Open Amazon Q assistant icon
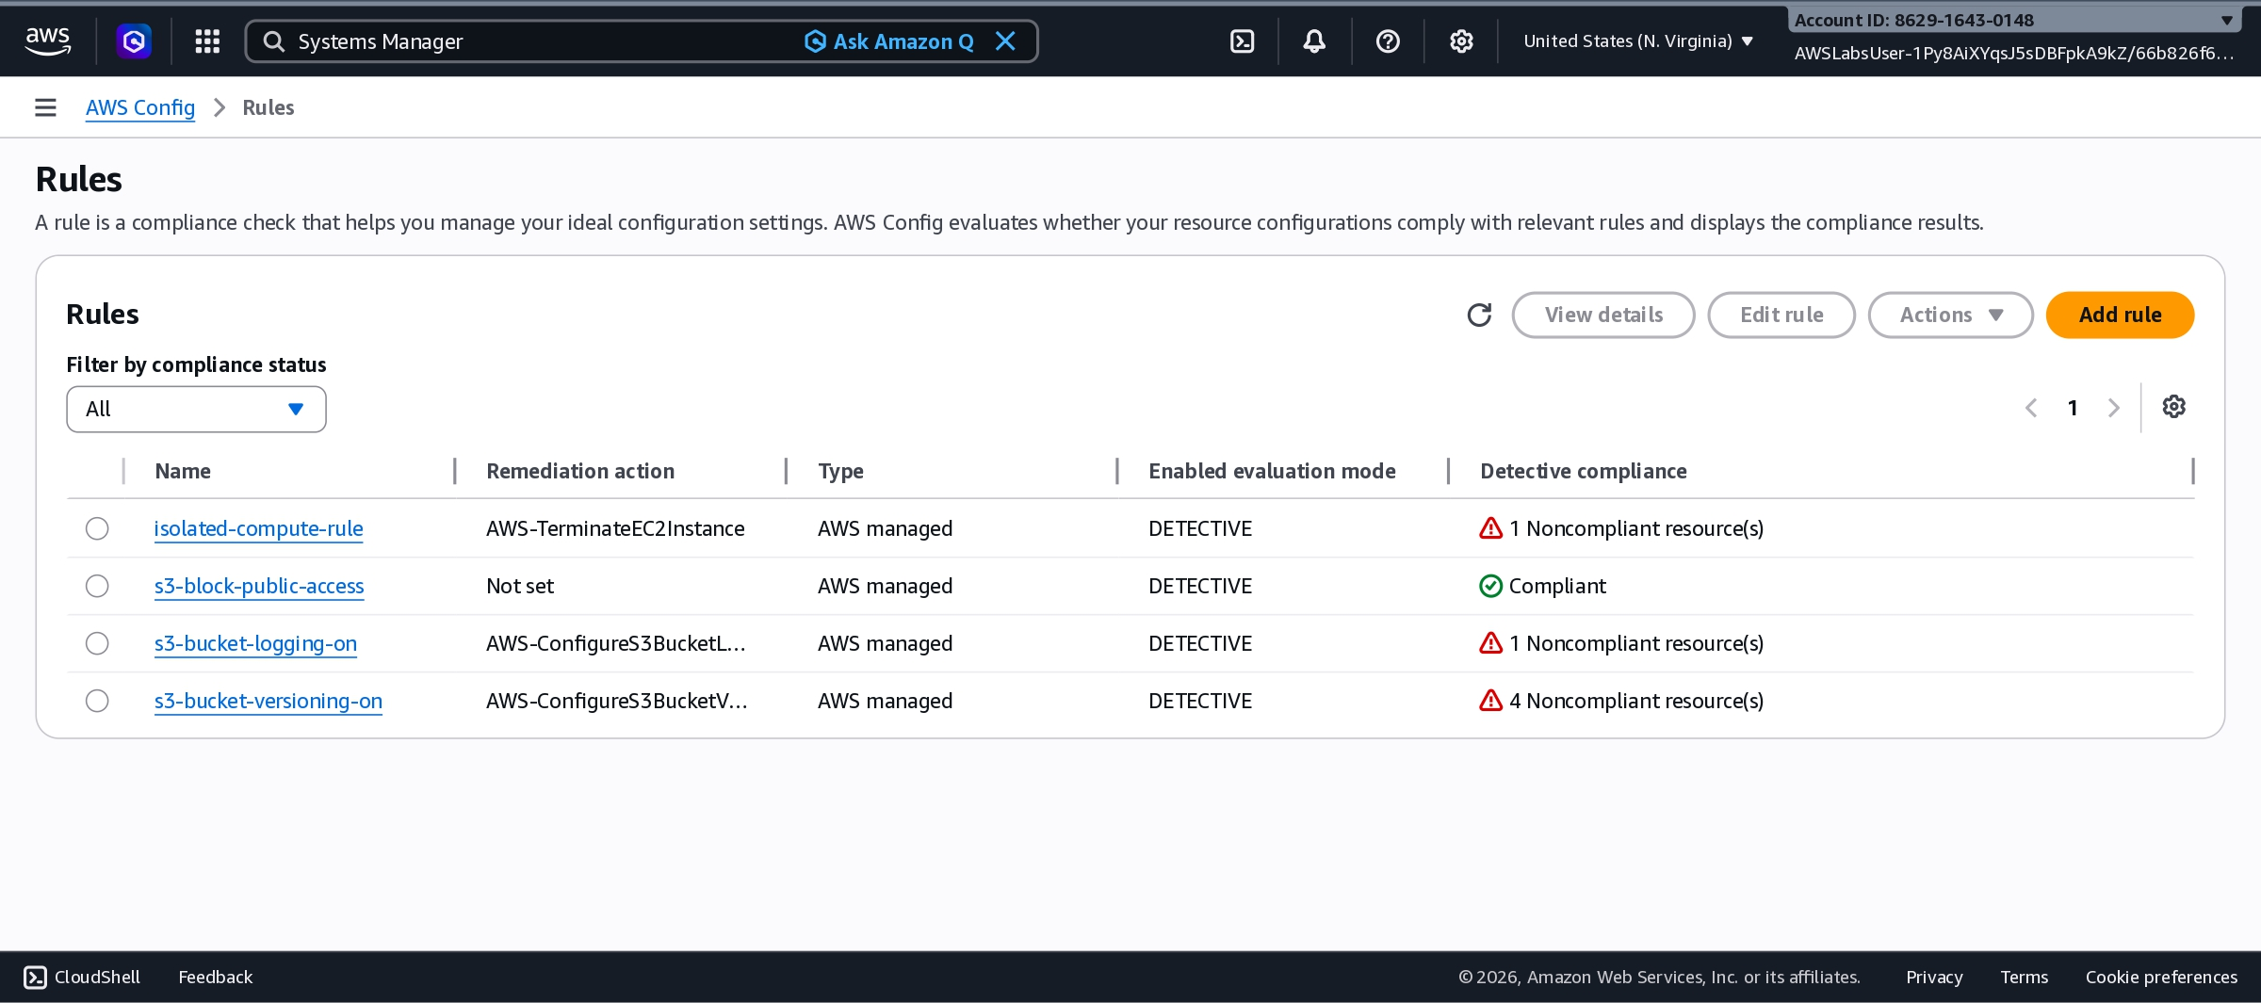Image resolution: width=2261 pixels, height=1003 pixels. 134,41
